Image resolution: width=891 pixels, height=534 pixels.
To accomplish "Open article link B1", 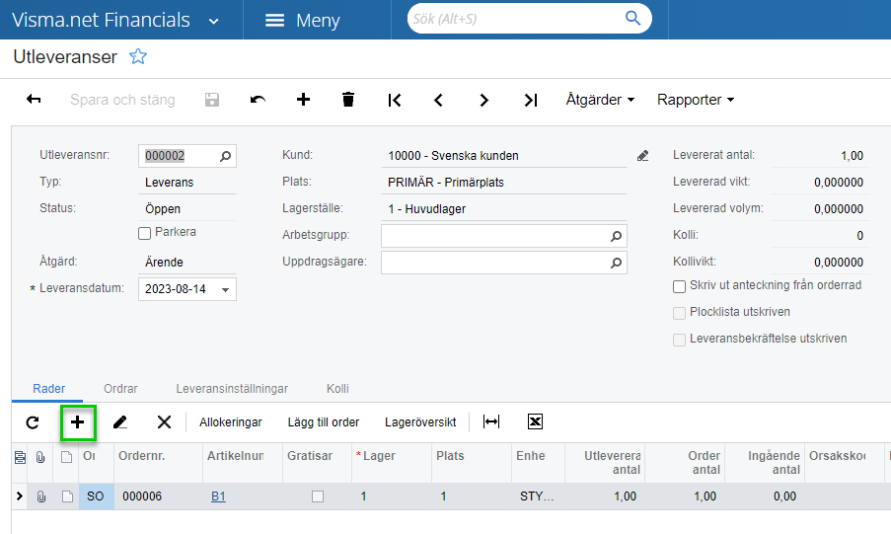I will 218,496.
